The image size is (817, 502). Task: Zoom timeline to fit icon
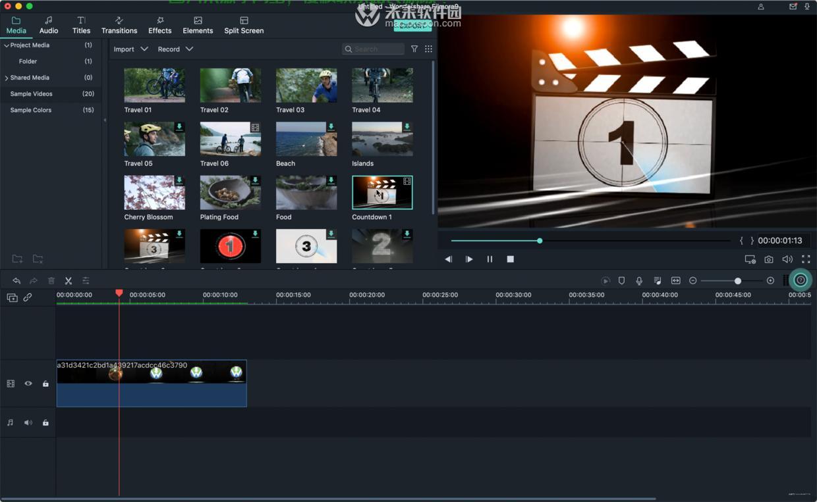point(675,281)
